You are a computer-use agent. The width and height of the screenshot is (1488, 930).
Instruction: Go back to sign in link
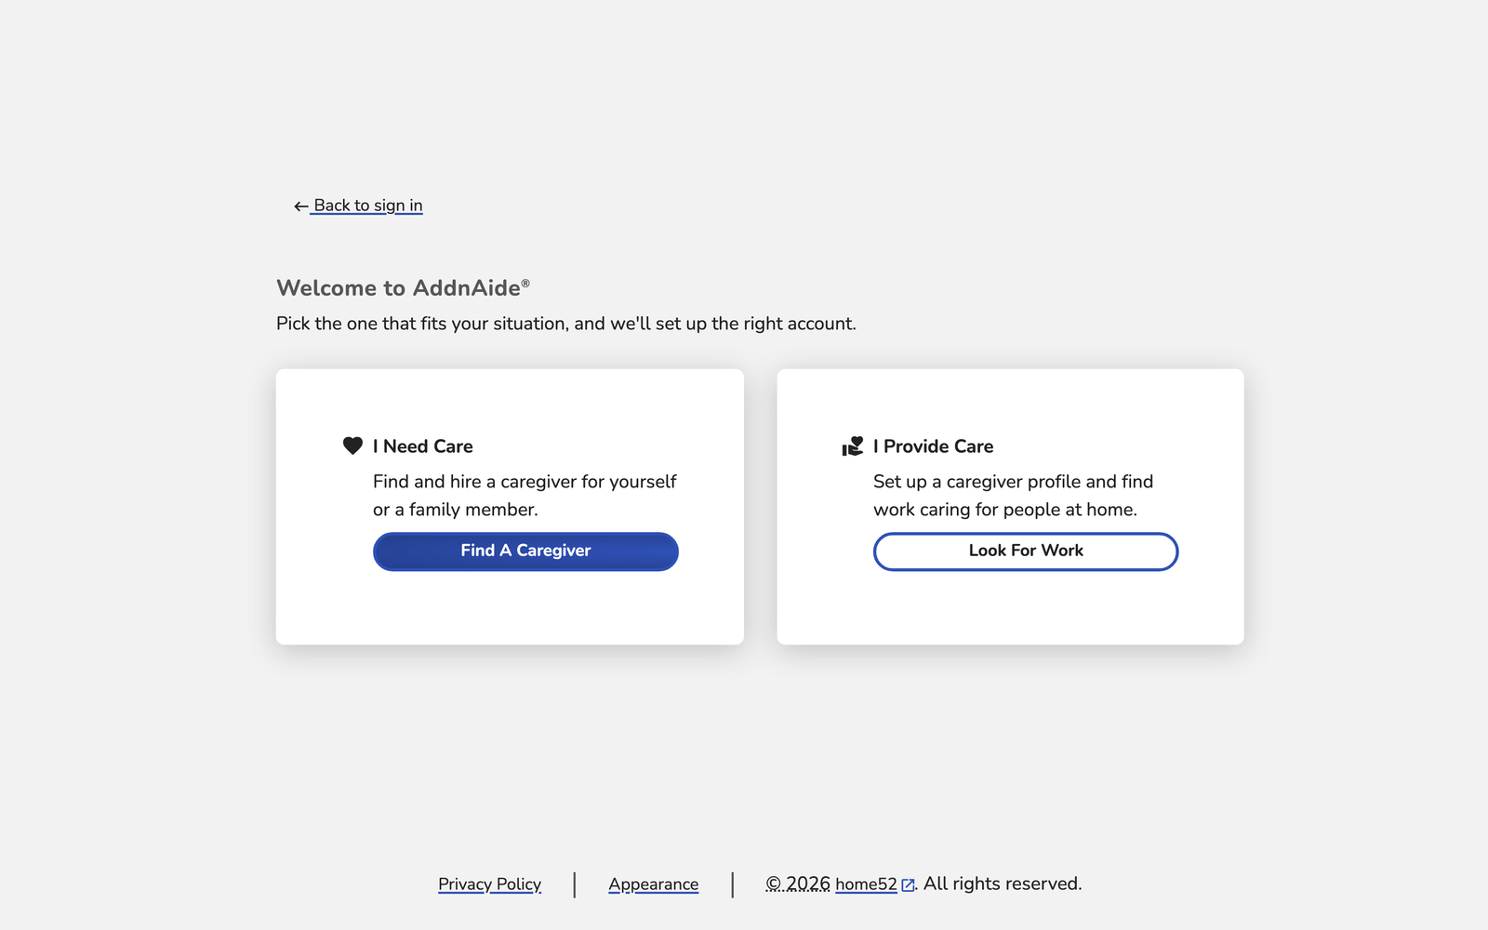pos(367,206)
